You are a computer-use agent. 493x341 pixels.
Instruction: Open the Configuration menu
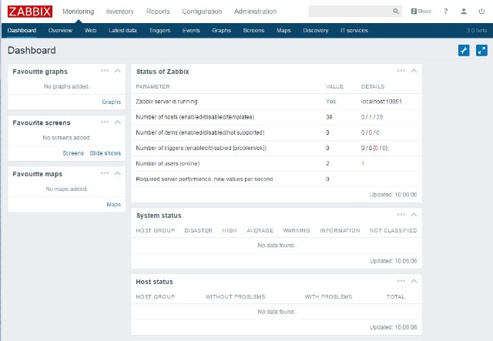point(202,12)
